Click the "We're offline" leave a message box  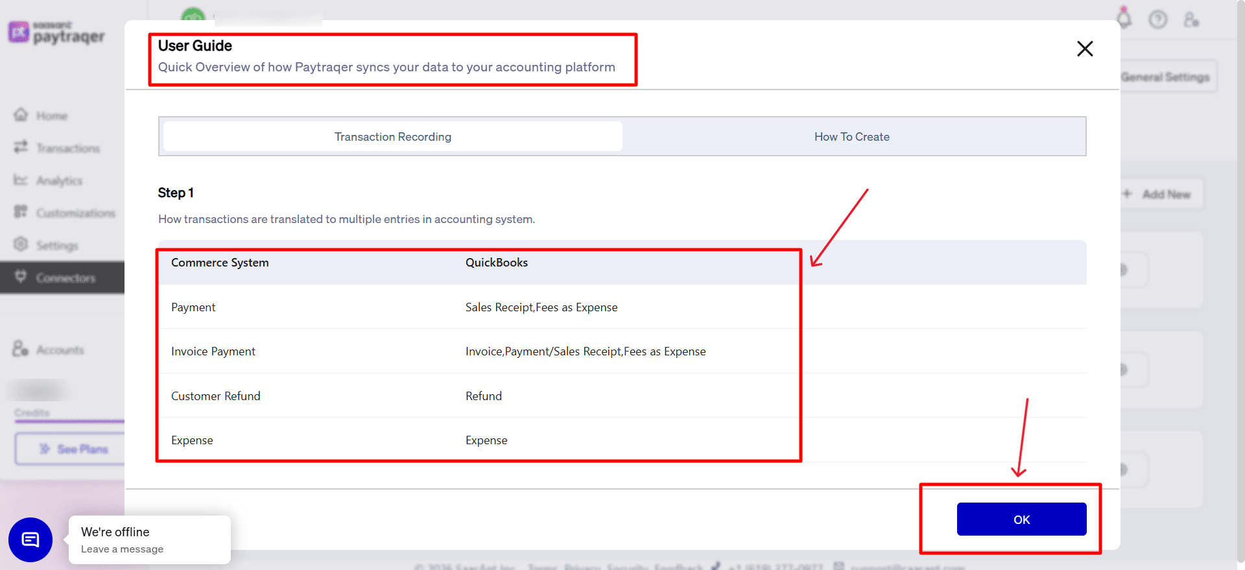(150, 540)
